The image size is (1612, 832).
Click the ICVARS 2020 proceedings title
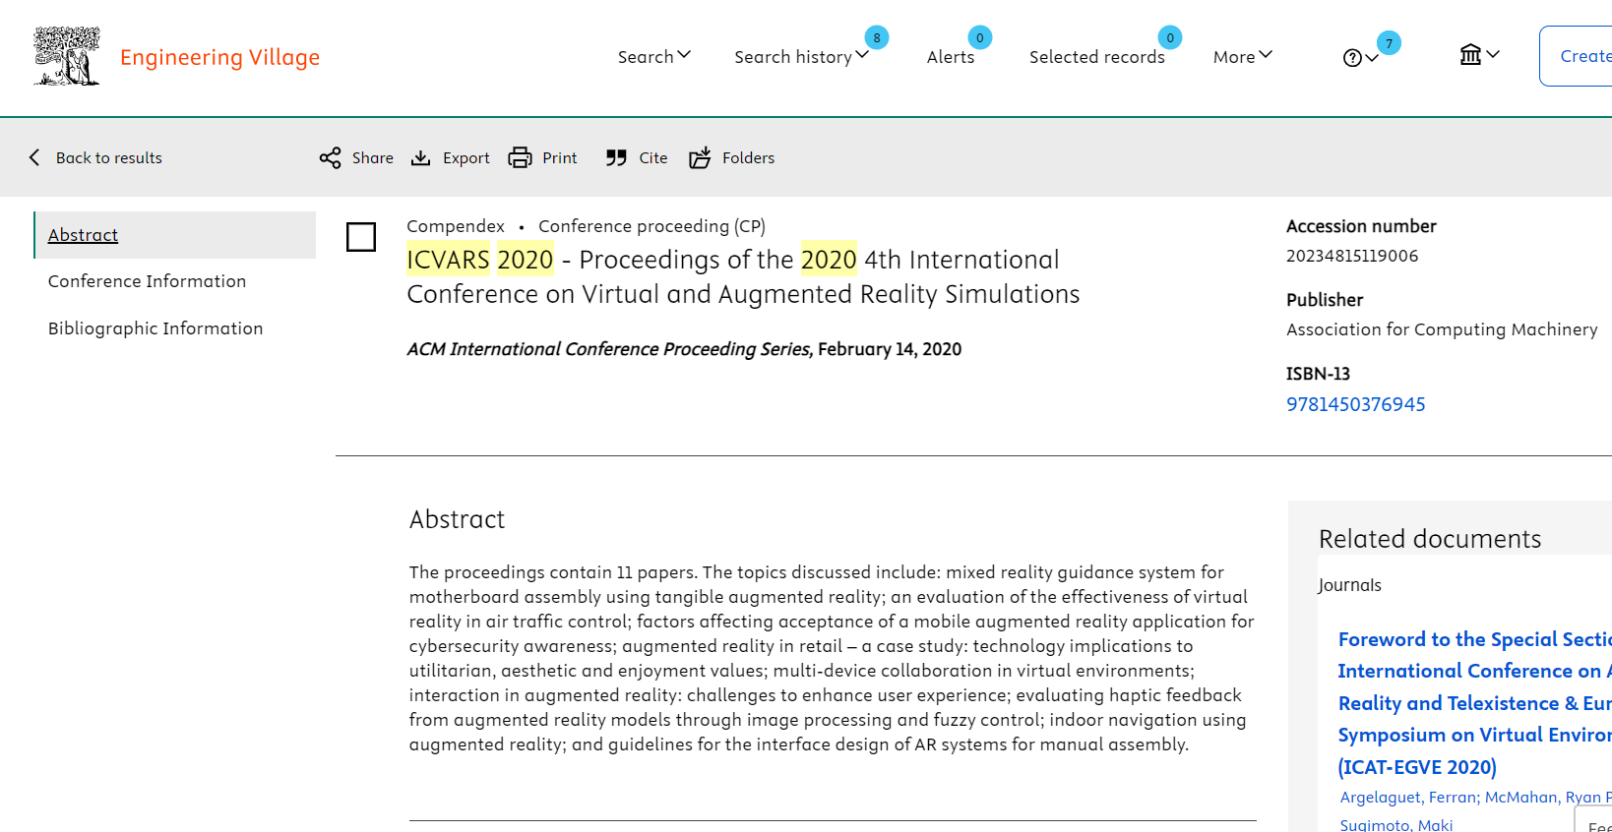click(x=743, y=276)
